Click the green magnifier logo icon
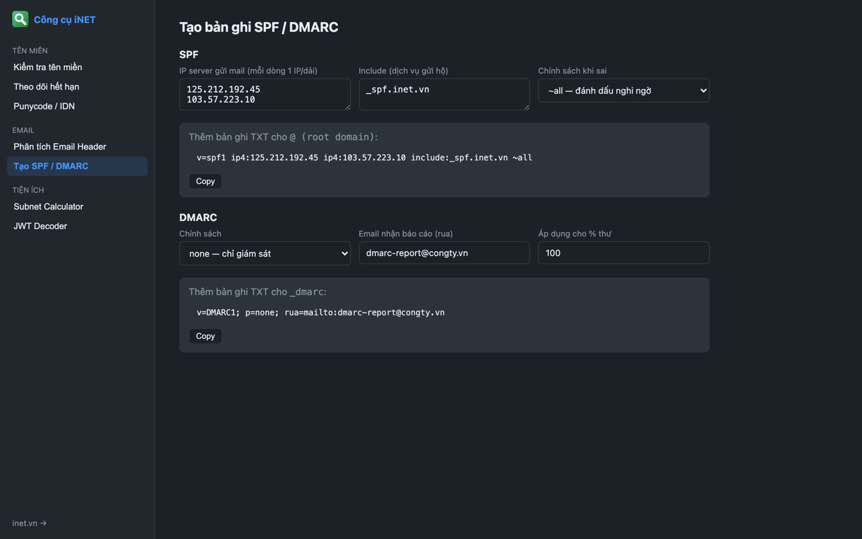The width and height of the screenshot is (862, 539). (20, 19)
